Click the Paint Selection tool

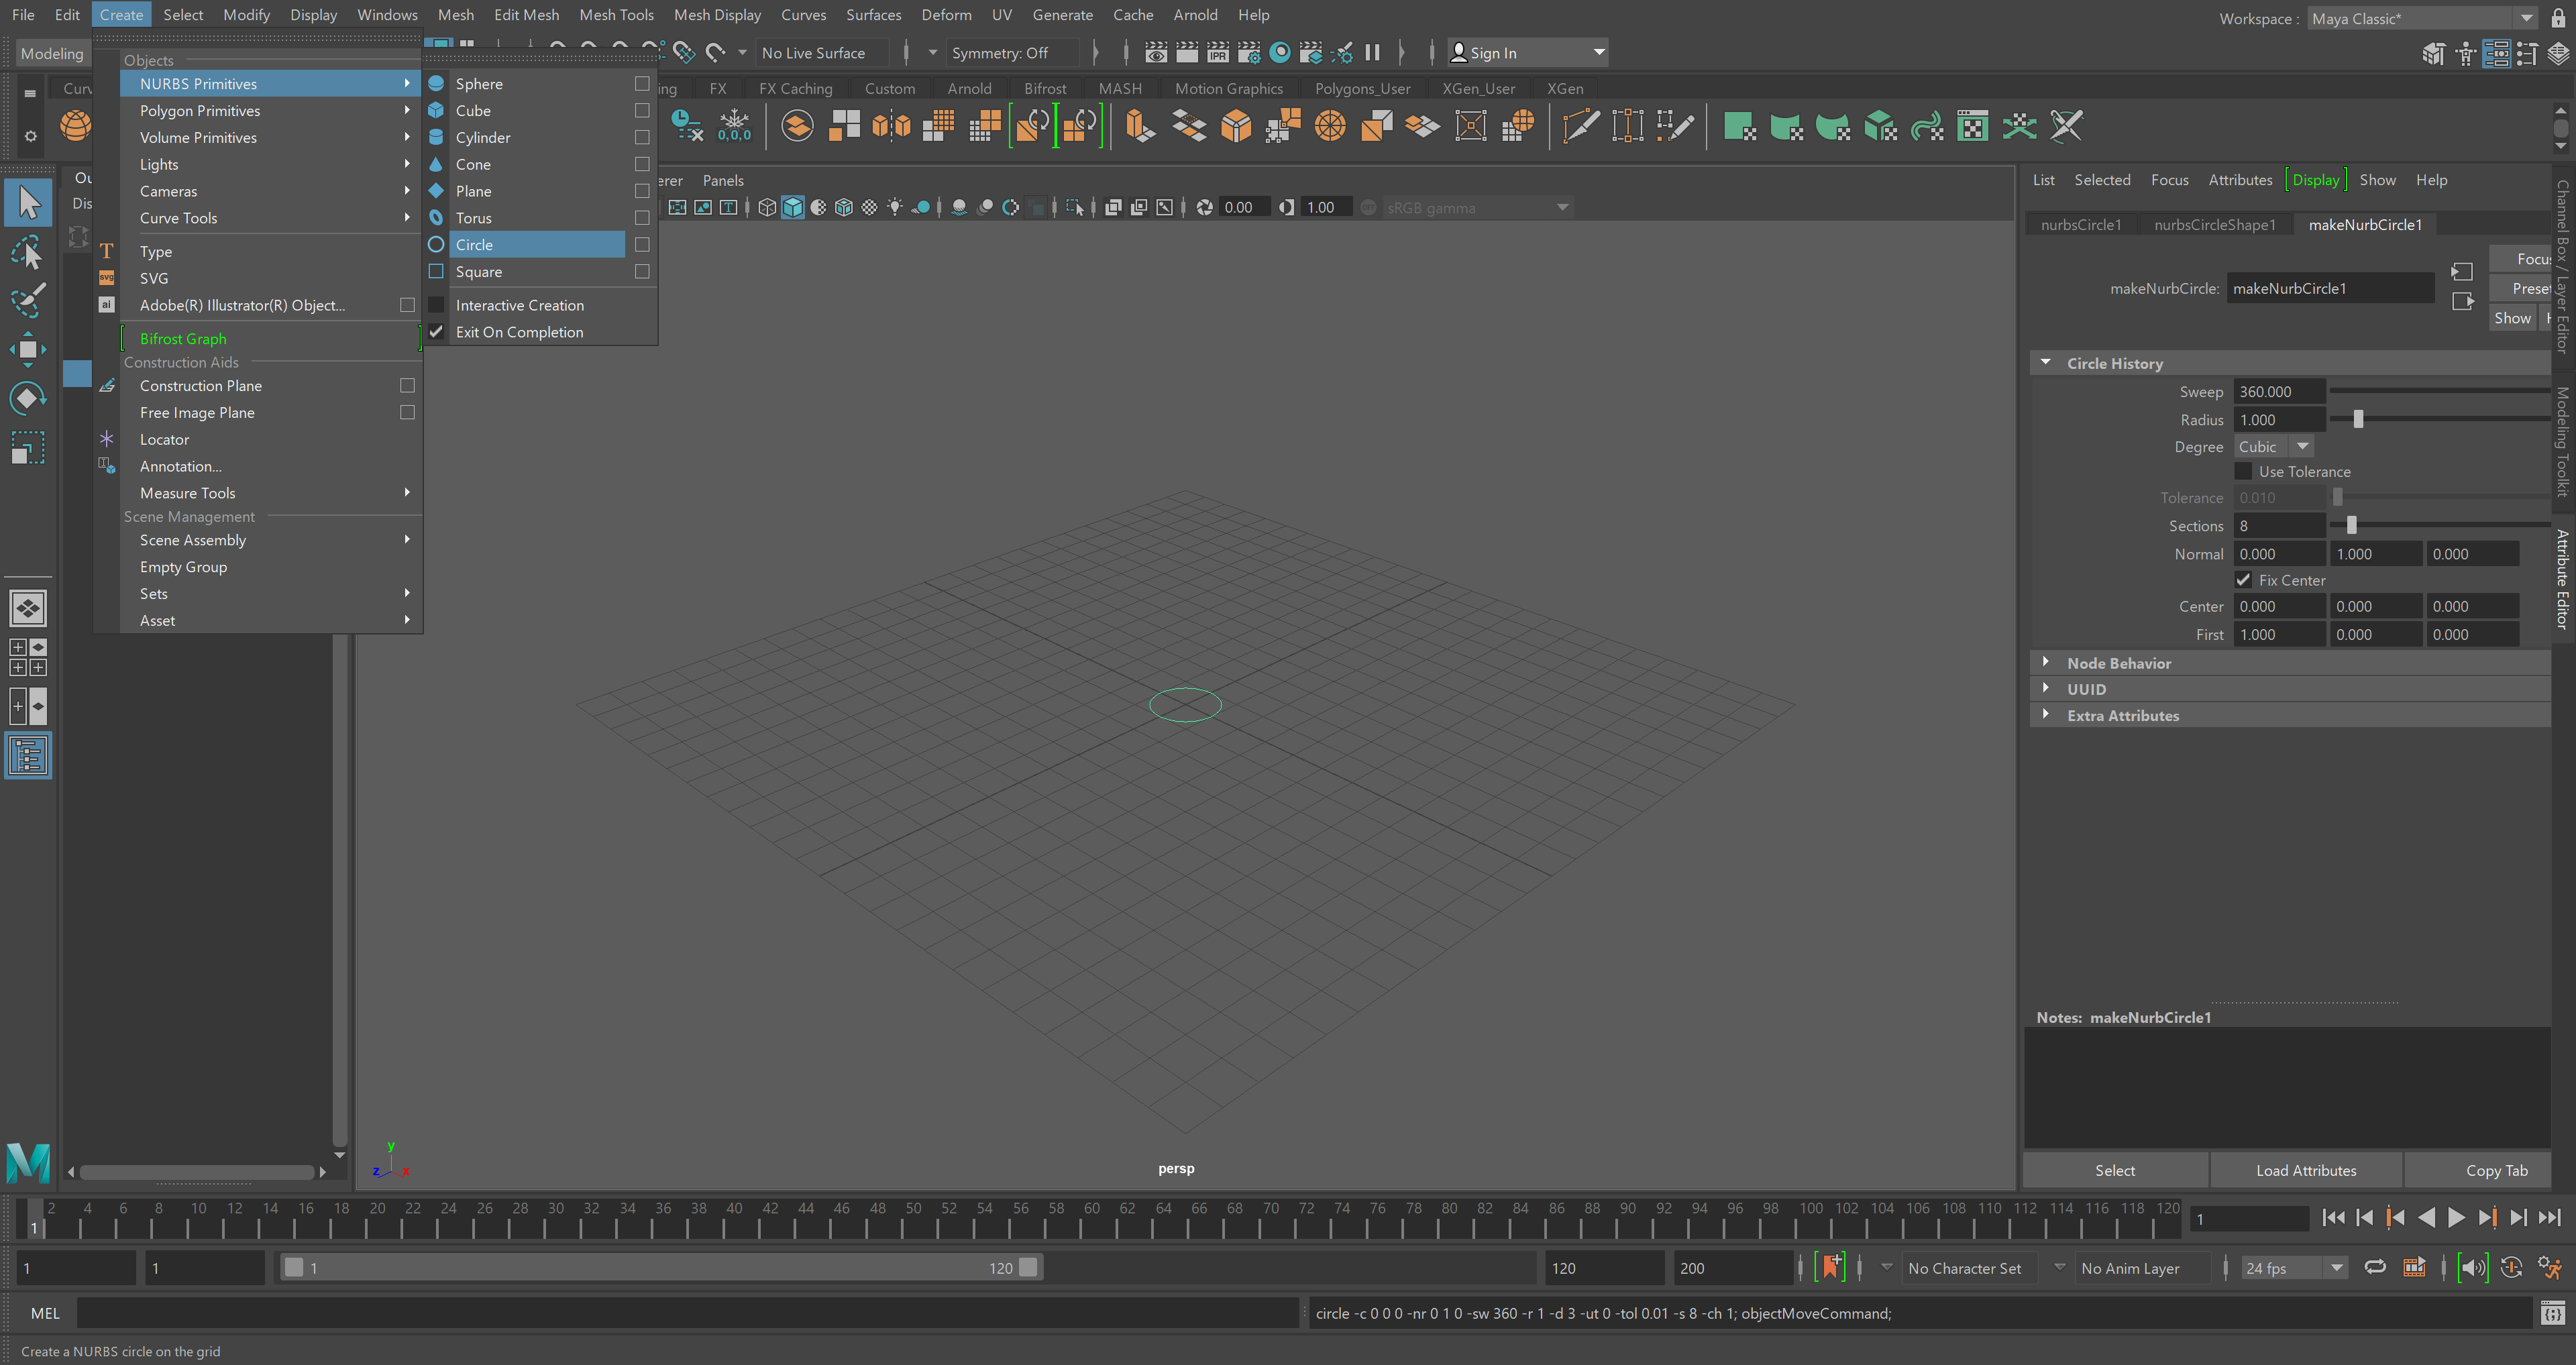(27, 300)
